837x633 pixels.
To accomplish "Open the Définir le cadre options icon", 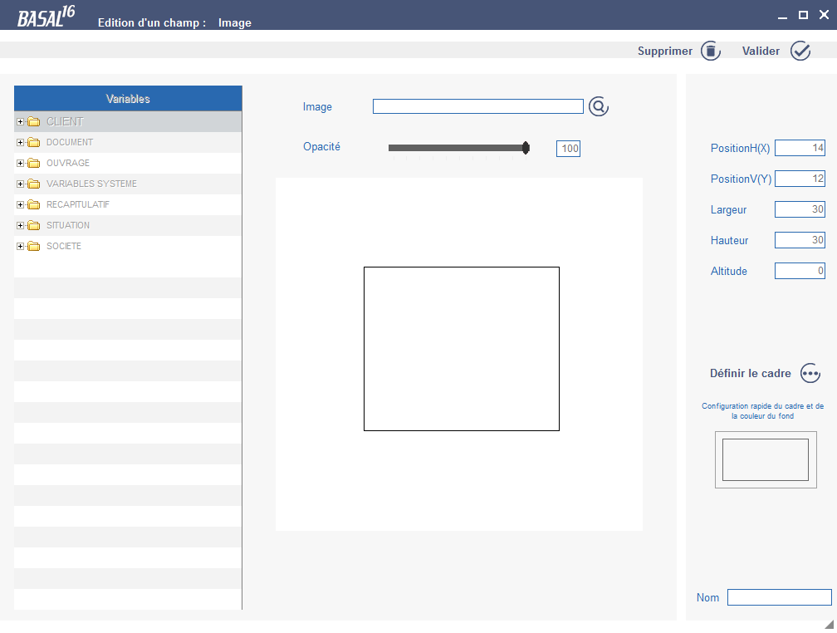I will [x=810, y=373].
